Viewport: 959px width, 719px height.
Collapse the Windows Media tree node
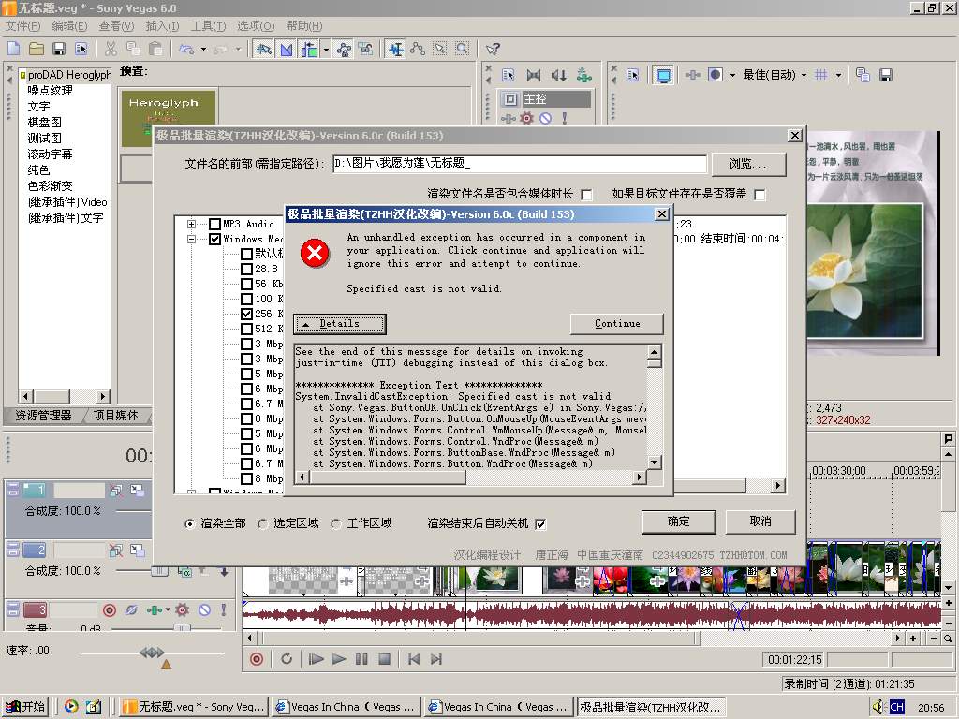(x=191, y=239)
